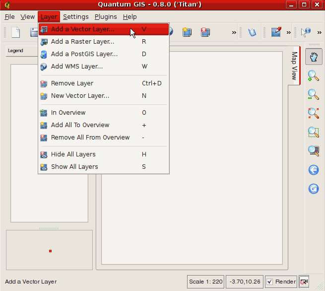325x291 pixels.
Task: Click the Quantum GIS logo in title bar
Action: [x=7, y=4]
